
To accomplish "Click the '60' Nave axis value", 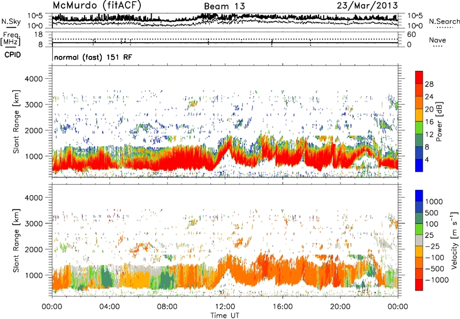I will (x=412, y=35).
